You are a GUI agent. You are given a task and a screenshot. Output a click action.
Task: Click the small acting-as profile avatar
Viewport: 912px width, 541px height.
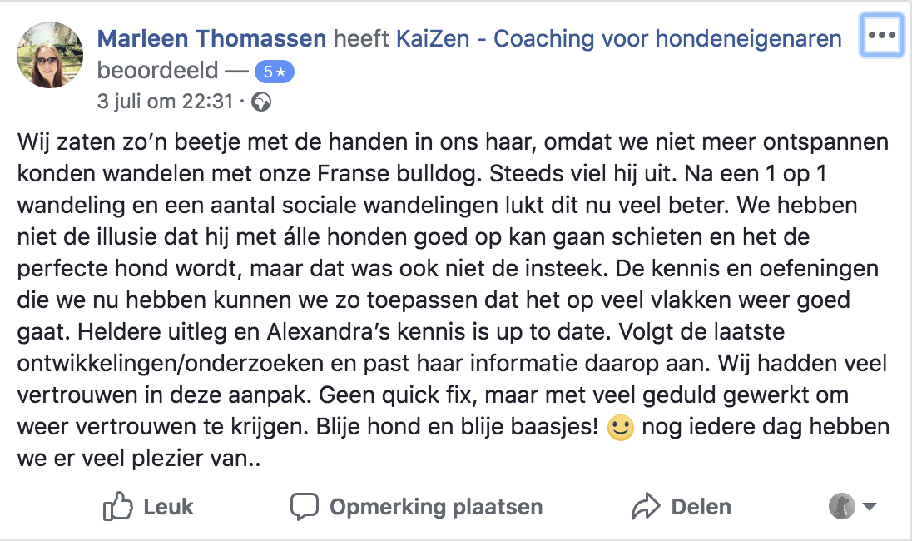click(841, 506)
